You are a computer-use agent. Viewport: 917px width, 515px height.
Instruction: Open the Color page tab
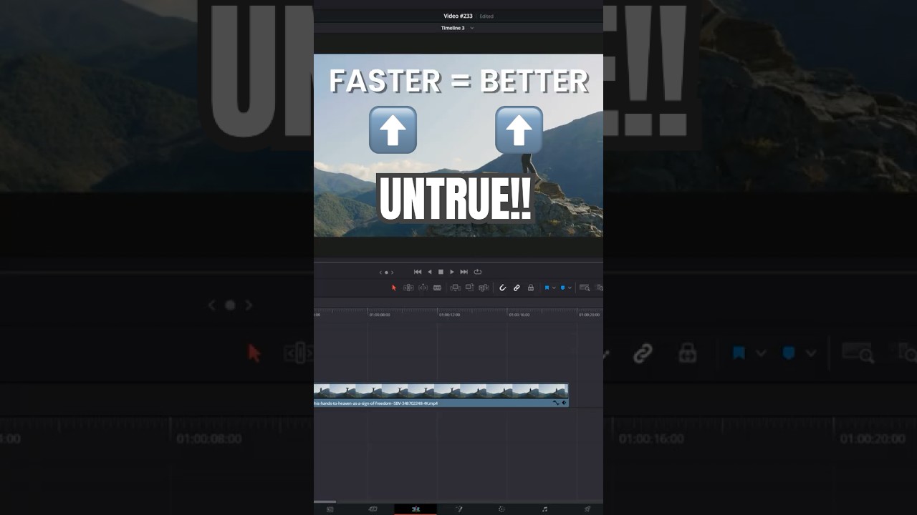click(501, 509)
